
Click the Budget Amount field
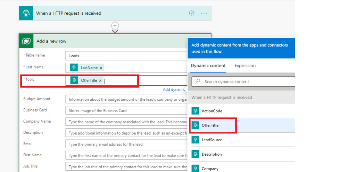(x=127, y=99)
